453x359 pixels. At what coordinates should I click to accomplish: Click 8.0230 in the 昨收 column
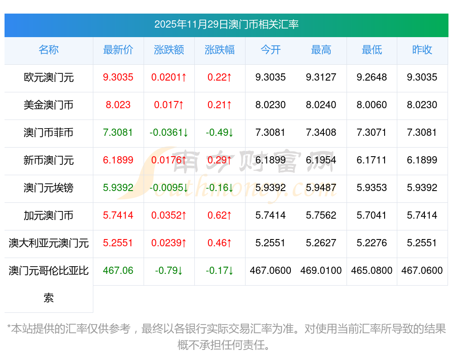point(422,105)
